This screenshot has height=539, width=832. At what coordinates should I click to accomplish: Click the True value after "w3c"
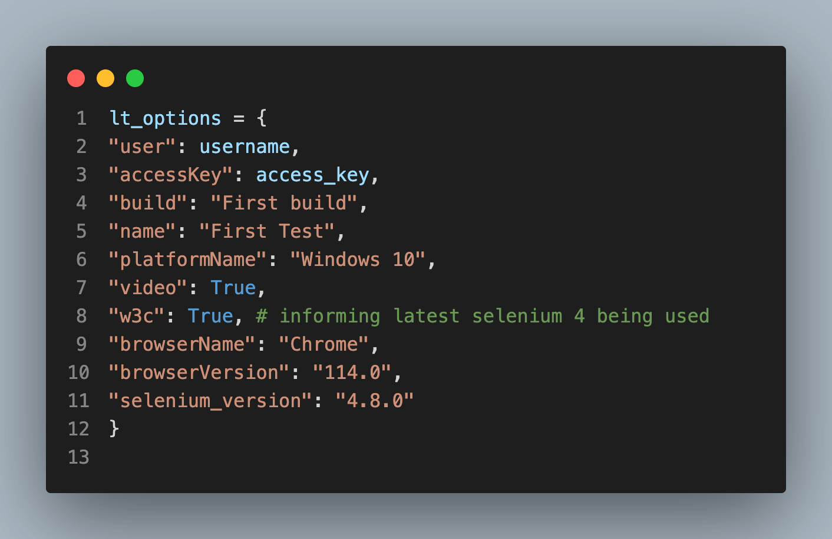point(210,316)
